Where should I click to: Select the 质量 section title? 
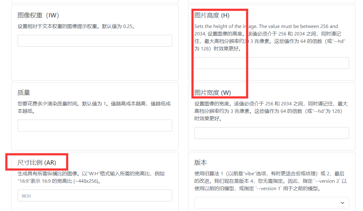click(24, 93)
